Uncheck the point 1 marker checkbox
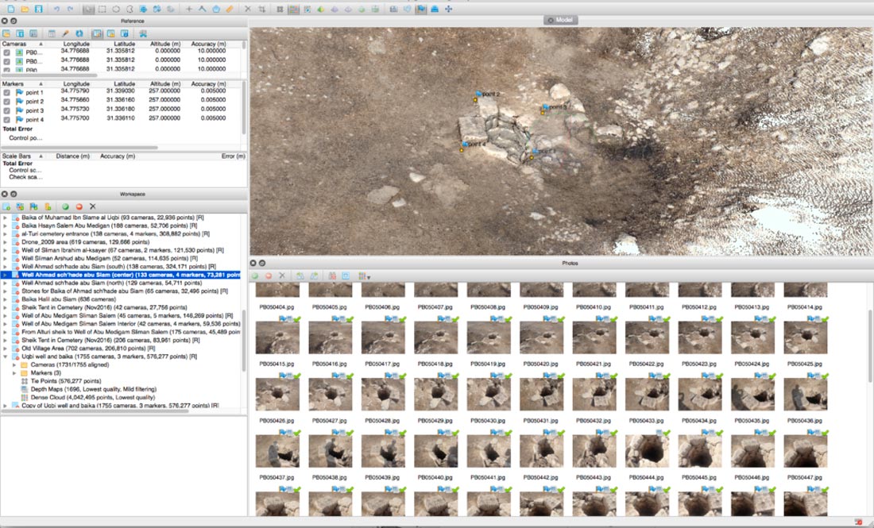This screenshot has width=874, height=528. click(x=7, y=93)
